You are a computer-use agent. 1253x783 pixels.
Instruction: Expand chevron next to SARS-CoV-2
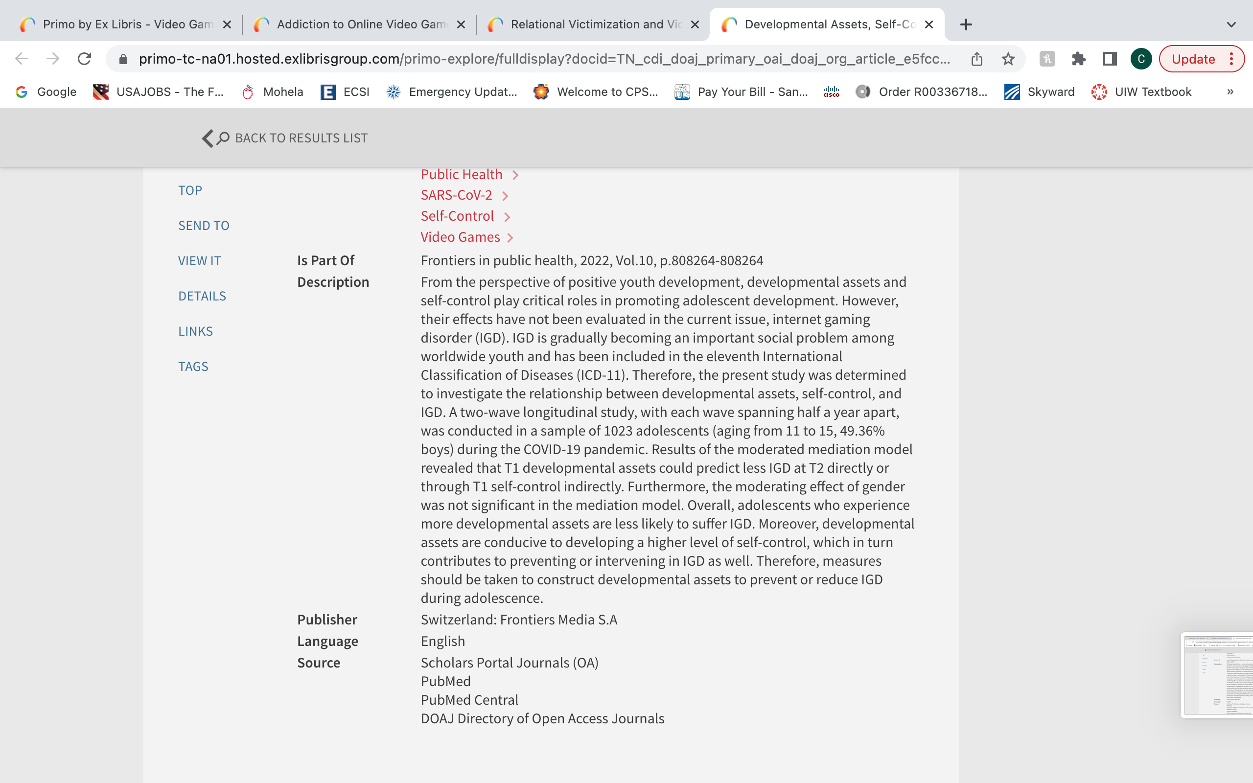click(505, 196)
